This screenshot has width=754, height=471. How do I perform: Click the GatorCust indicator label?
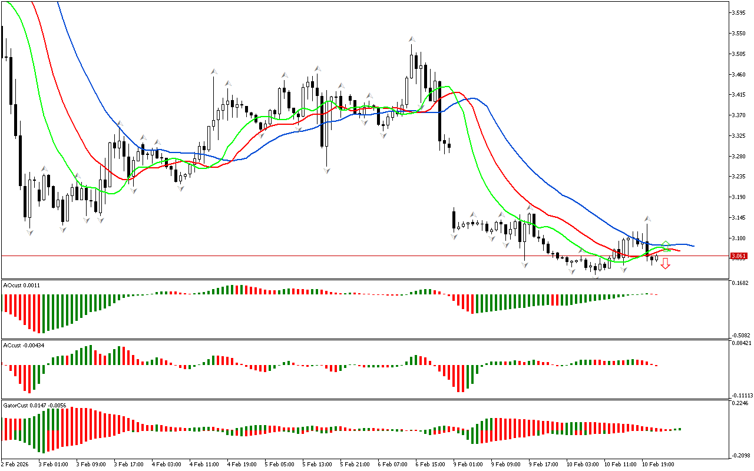[x=34, y=405]
